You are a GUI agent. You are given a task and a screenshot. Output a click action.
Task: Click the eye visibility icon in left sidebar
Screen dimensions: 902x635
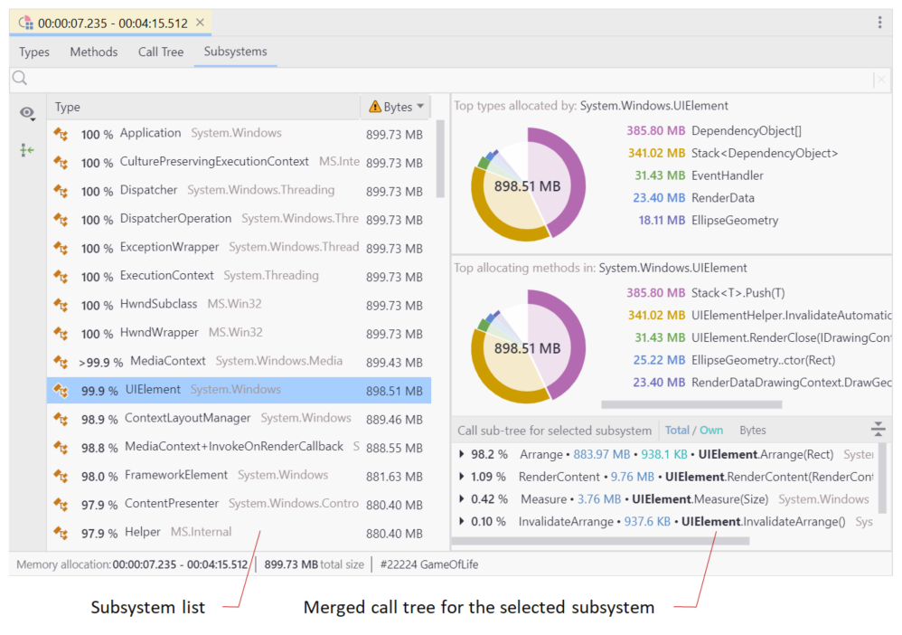[x=27, y=113]
